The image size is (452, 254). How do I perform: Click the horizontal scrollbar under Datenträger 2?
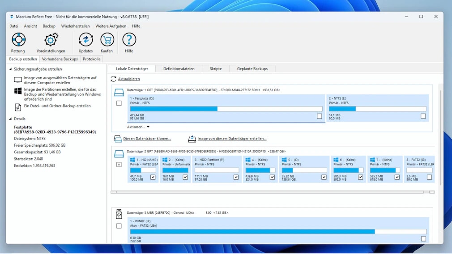pos(269,192)
